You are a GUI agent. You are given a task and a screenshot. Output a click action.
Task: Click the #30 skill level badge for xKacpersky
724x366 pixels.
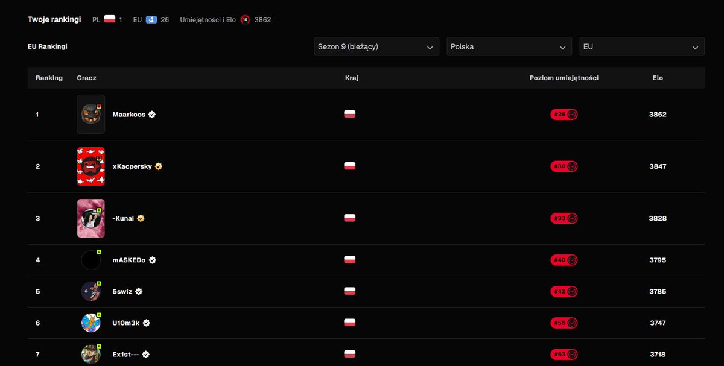pyautogui.click(x=564, y=166)
